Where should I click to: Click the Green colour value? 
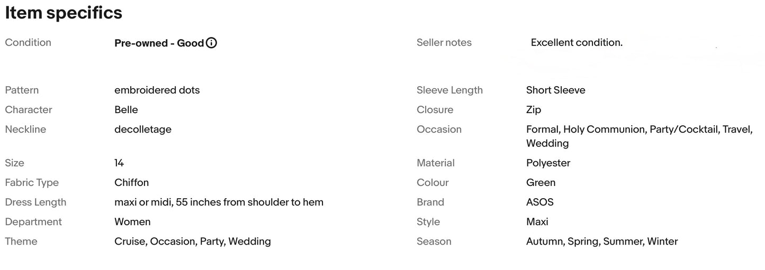[x=541, y=182]
